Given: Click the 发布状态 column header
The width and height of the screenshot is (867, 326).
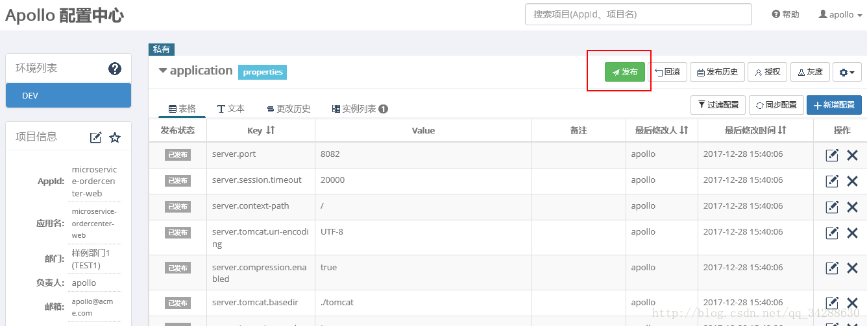Looking at the screenshot, I should pos(178,130).
